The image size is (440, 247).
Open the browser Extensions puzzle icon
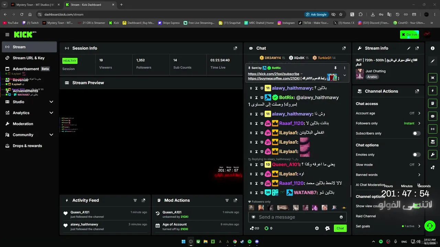[x=361, y=14]
